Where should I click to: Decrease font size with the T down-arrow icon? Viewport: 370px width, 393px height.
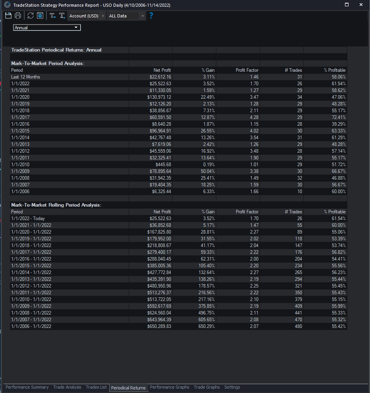pyautogui.click(x=52, y=15)
